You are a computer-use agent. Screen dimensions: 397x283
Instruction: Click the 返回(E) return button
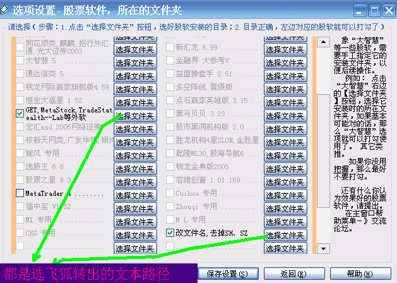tap(294, 274)
